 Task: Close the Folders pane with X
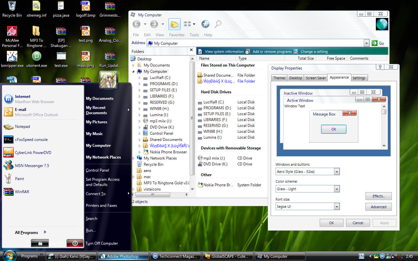(x=191, y=50)
